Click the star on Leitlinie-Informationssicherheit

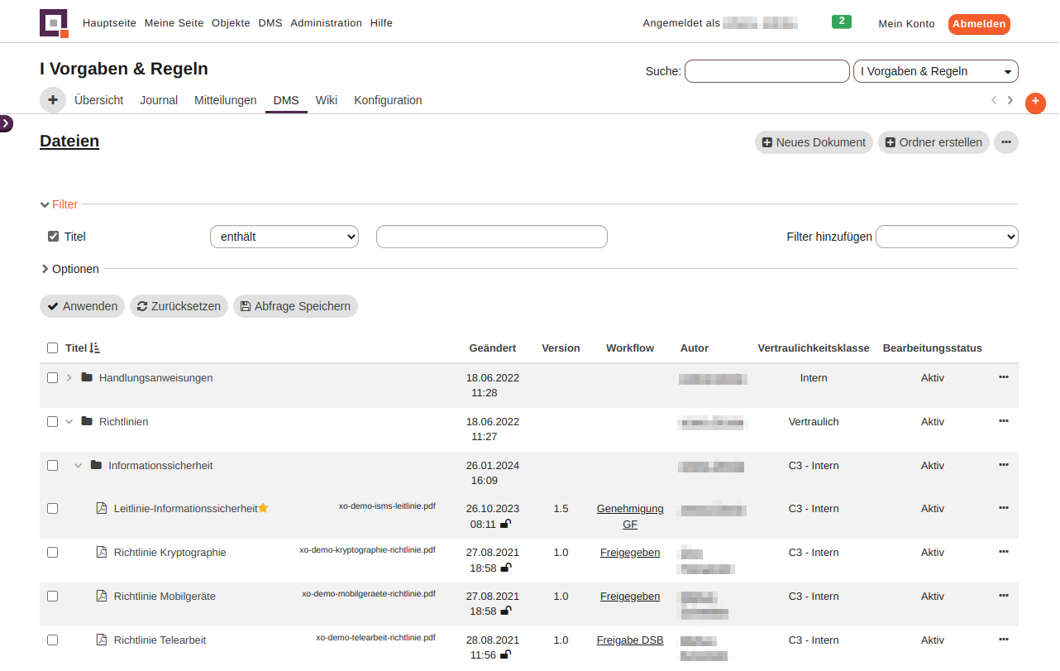[263, 508]
